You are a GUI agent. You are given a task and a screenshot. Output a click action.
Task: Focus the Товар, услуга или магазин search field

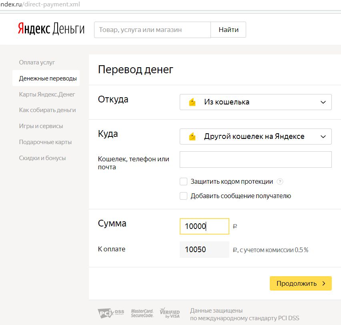click(152, 30)
